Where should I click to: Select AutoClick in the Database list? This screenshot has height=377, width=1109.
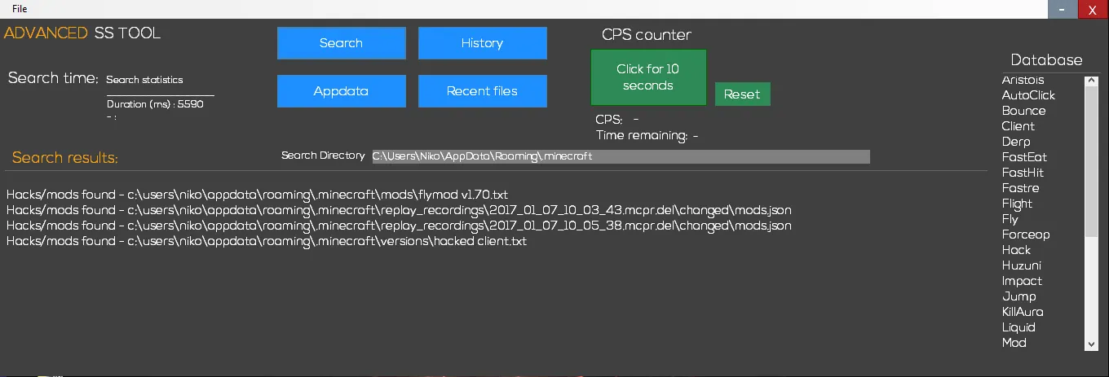pos(1028,95)
